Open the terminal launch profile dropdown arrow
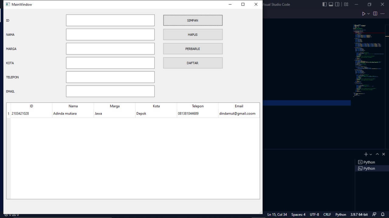Screen dimensions: 389x218 370,154
